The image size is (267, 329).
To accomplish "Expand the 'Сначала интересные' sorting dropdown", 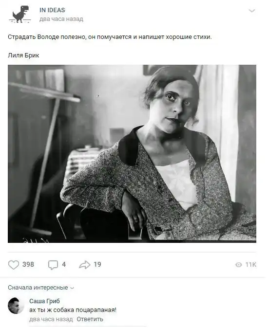I will point(41,288).
